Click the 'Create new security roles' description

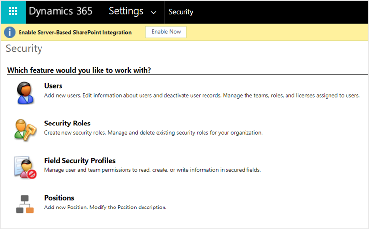click(153, 133)
